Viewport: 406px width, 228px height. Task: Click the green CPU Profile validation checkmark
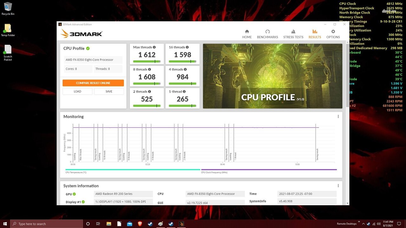[88, 48]
